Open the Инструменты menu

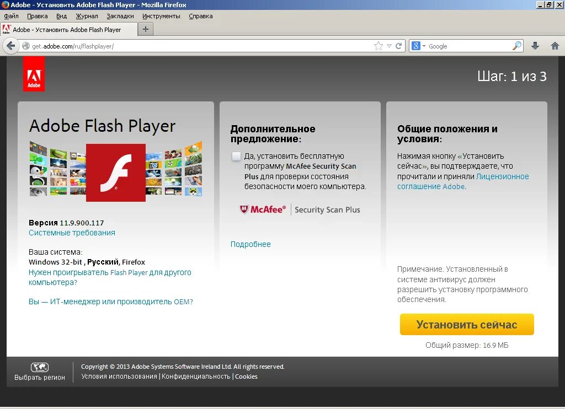[x=161, y=16]
